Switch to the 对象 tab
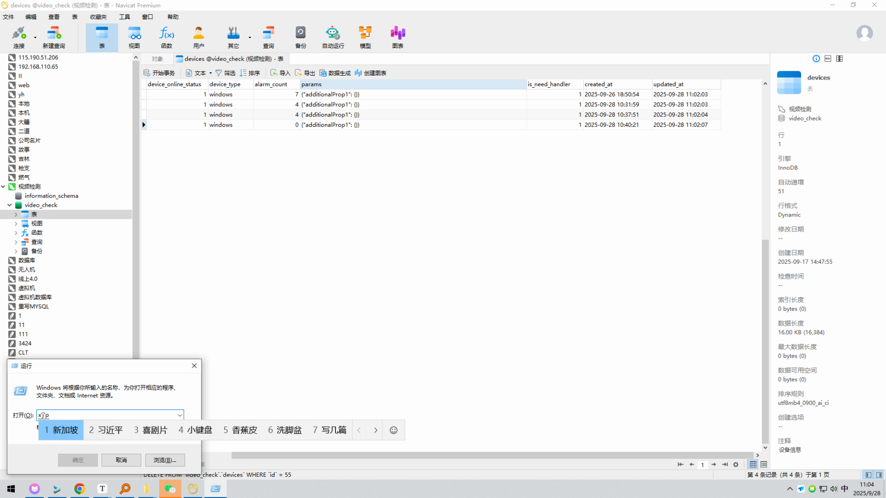 click(x=157, y=59)
